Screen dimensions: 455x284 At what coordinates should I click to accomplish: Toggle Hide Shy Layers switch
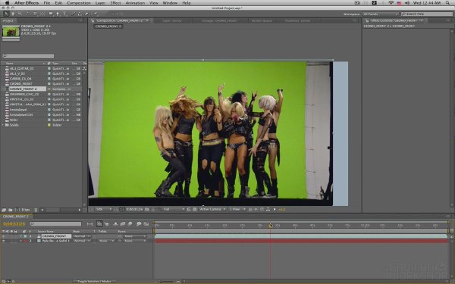click(x=115, y=223)
